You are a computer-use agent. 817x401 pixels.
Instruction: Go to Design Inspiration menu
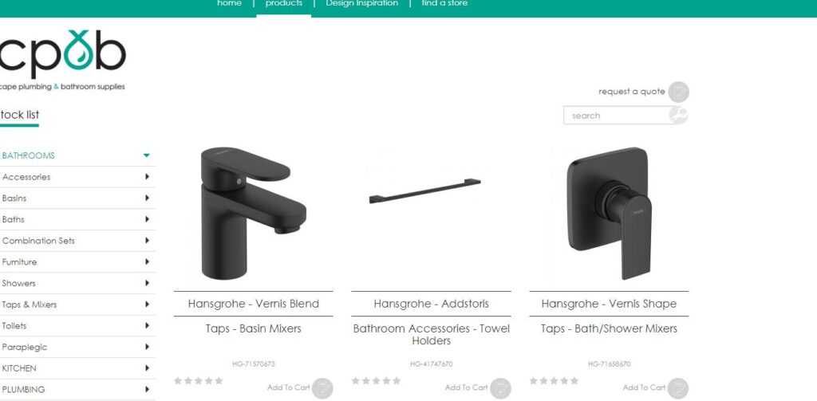click(x=361, y=4)
